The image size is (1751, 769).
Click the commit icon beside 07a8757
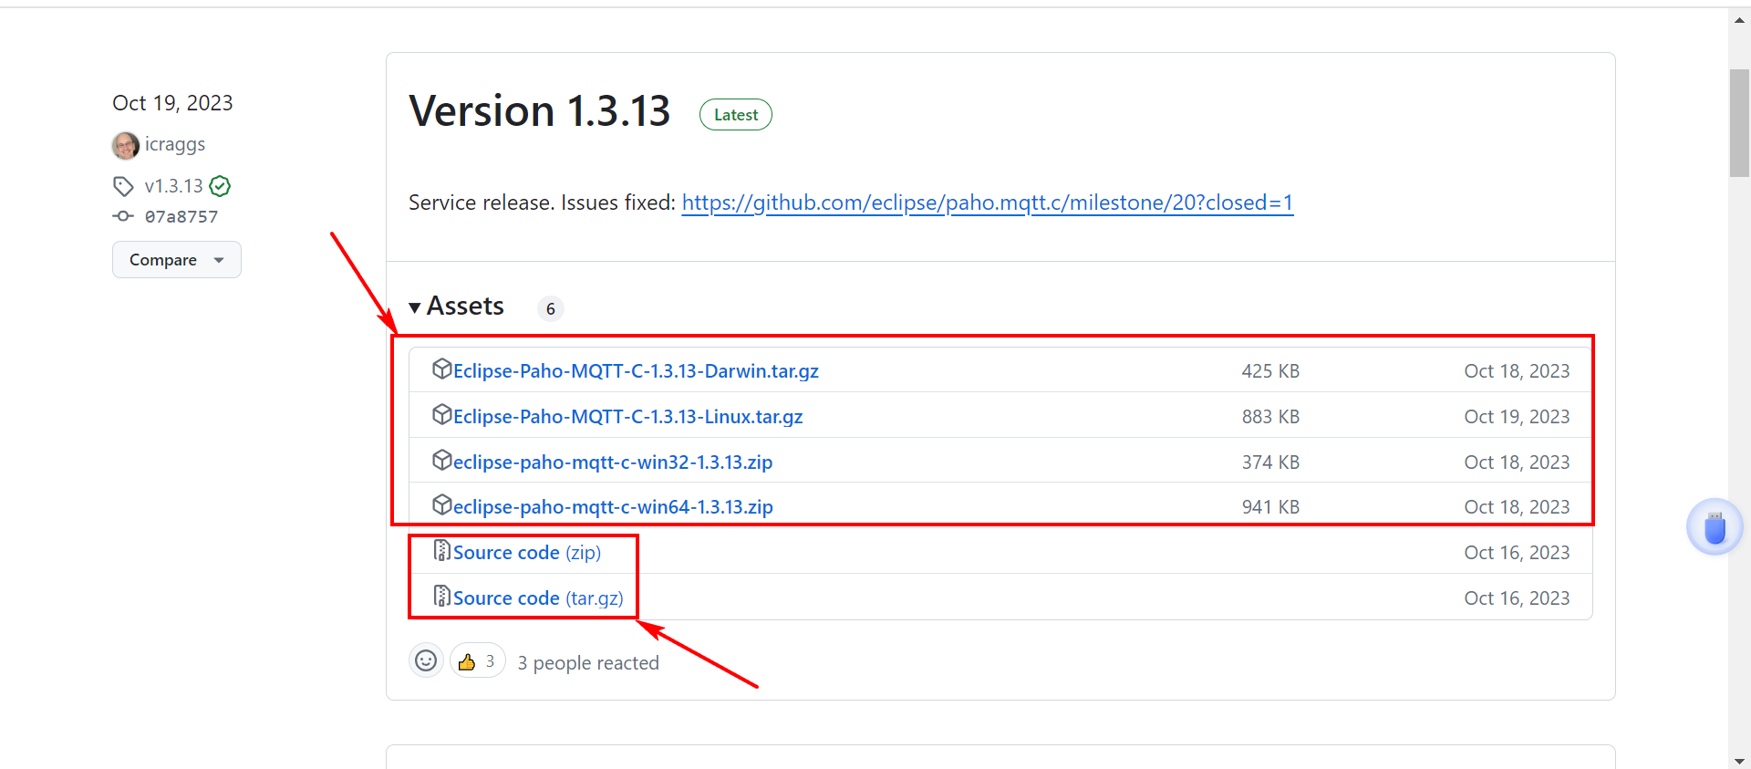coord(123,216)
